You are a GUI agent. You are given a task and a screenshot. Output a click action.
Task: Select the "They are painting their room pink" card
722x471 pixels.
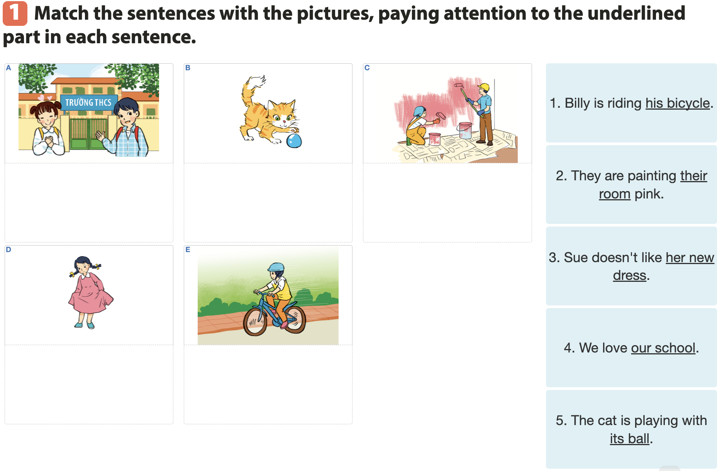tap(631, 185)
